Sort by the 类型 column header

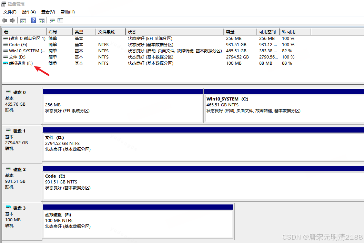tap(84, 32)
